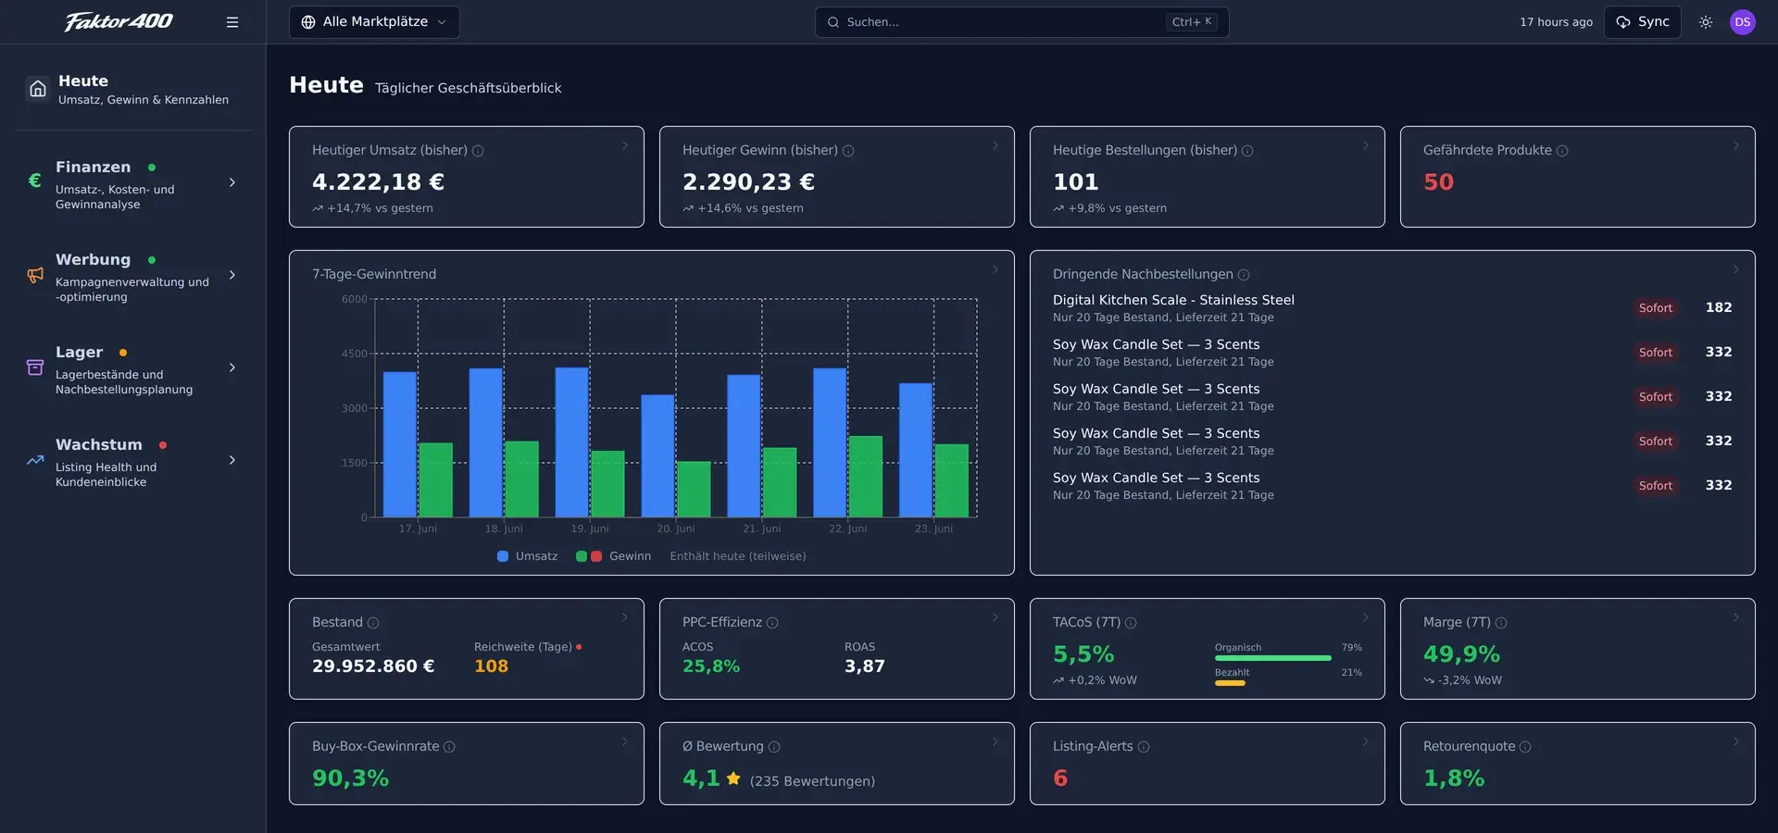Viewport: 1778px width, 833px height.
Task: Open Heutiger Gewinn card arrow
Action: coord(995,145)
